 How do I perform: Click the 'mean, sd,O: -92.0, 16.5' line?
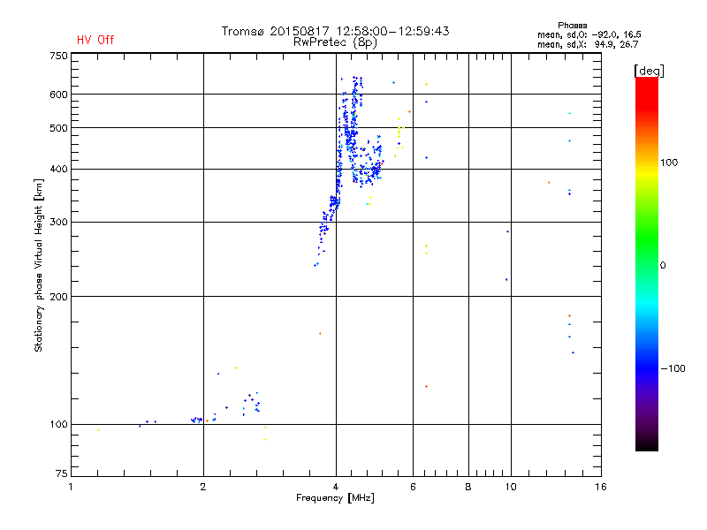tap(589, 34)
